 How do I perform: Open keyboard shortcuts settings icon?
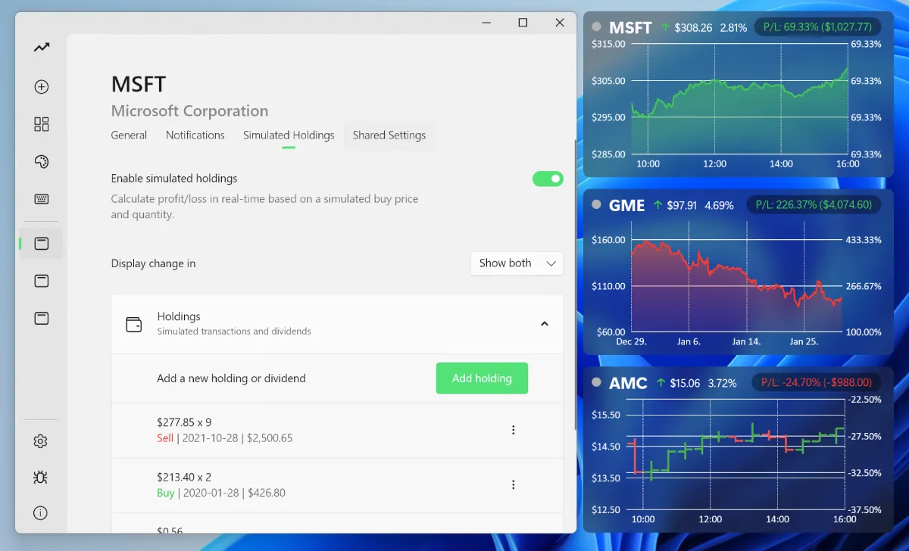click(x=40, y=199)
